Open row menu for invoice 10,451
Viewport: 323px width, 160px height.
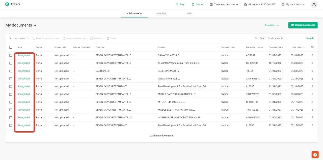tap(312, 71)
